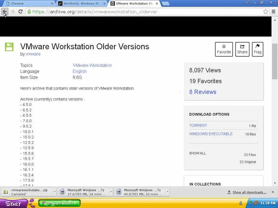Click the Item Size value 8.6G
The image size is (278, 208).
click(x=77, y=77)
